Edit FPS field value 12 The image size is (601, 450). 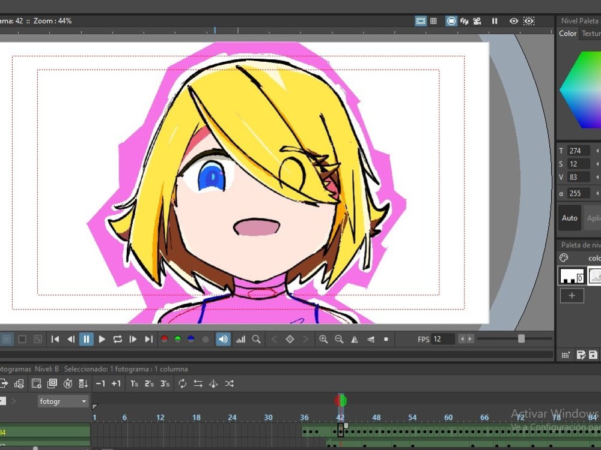tap(443, 340)
